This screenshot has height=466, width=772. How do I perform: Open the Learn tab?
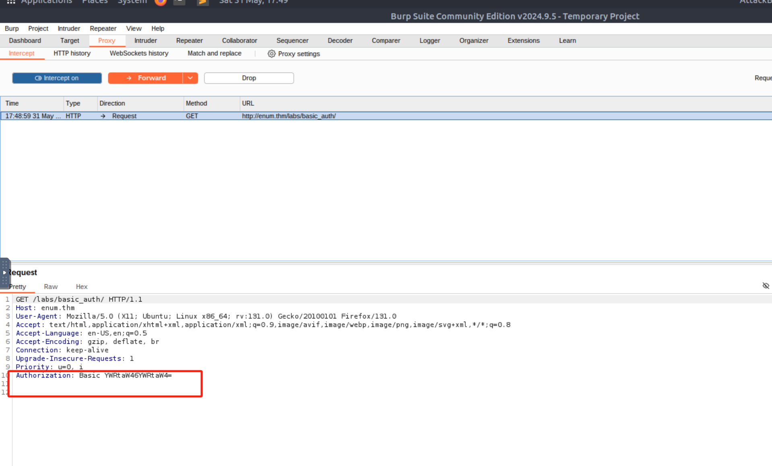pyautogui.click(x=568, y=41)
